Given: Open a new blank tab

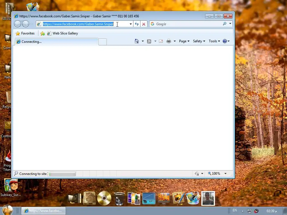Looking at the screenshot, I should 103,42.
